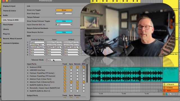Click the webcam video overlay
The width and height of the screenshot is (180, 101).
coord(127,30)
